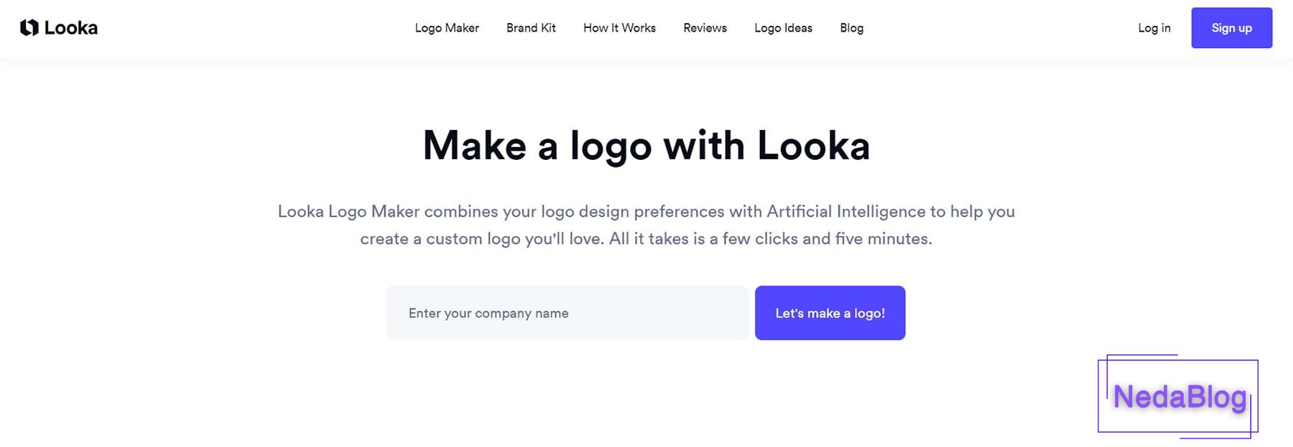Click the NedaBlog watermark logo
The image size is (1293, 447).
click(1179, 397)
